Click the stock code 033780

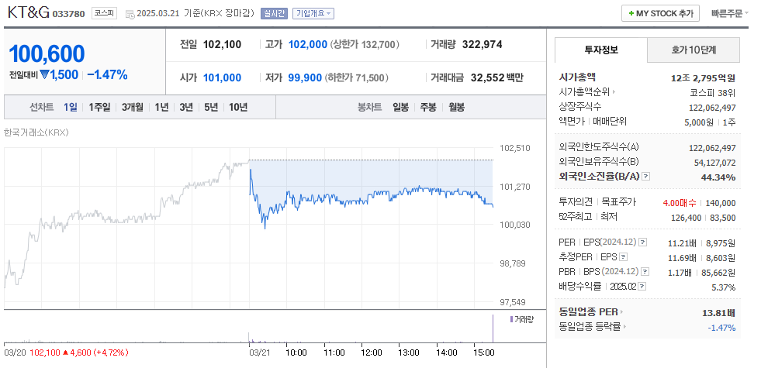pos(70,14)
